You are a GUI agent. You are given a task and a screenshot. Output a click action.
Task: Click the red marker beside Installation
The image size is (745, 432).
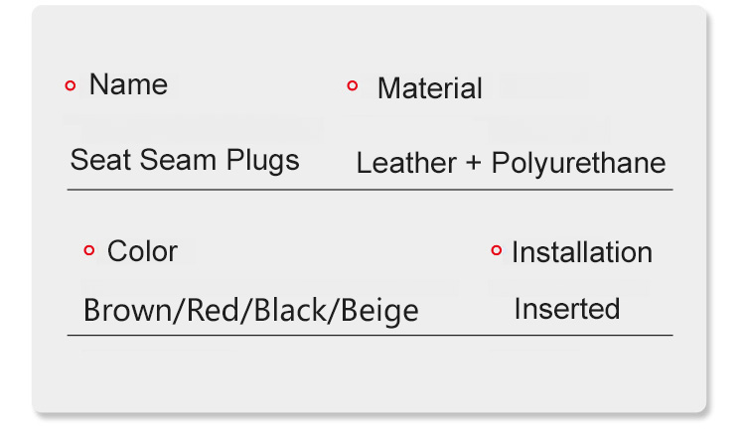pos(497,251)
